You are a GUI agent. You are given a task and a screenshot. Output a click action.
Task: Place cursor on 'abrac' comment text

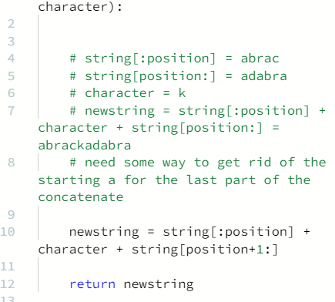(260, 59)
